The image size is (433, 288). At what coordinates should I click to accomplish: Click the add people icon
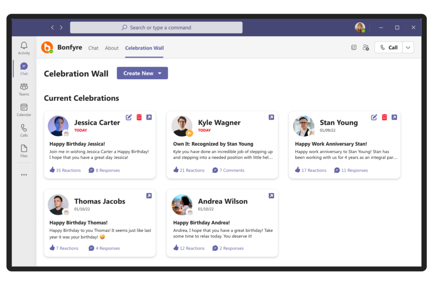366,48
